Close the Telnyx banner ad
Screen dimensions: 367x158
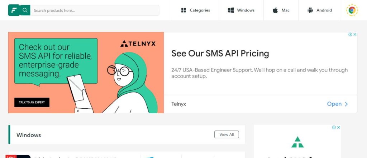[355, 35]
